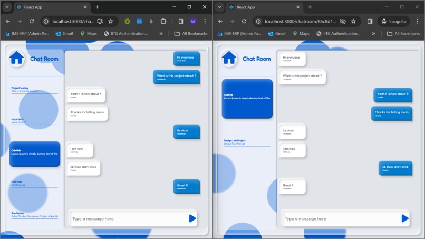View site info icon in left address bar
The width and height of the screenshot is (425, 239).
click(x=46, y=21)
